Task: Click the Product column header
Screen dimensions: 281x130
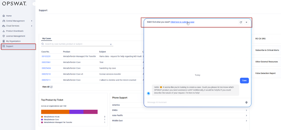Action: 67,52
